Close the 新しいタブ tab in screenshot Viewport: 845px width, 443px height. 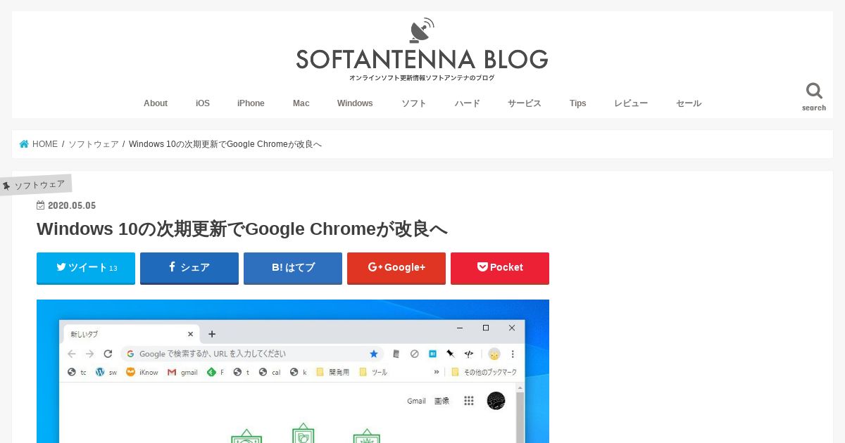coord(191,334)
